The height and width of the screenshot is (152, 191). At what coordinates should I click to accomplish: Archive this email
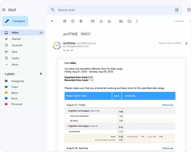coord(65,21)
